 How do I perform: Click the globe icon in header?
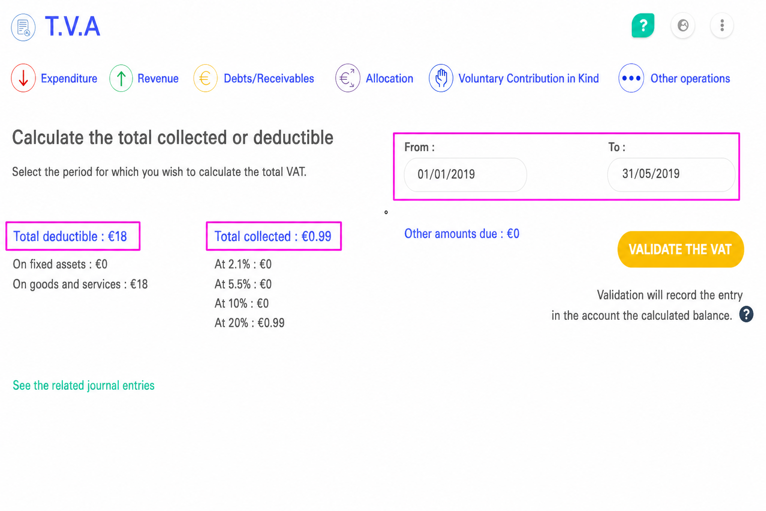click(x=683, y=25)
